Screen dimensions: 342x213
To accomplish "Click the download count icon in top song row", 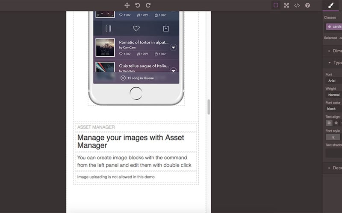I will tap(156, 15).
